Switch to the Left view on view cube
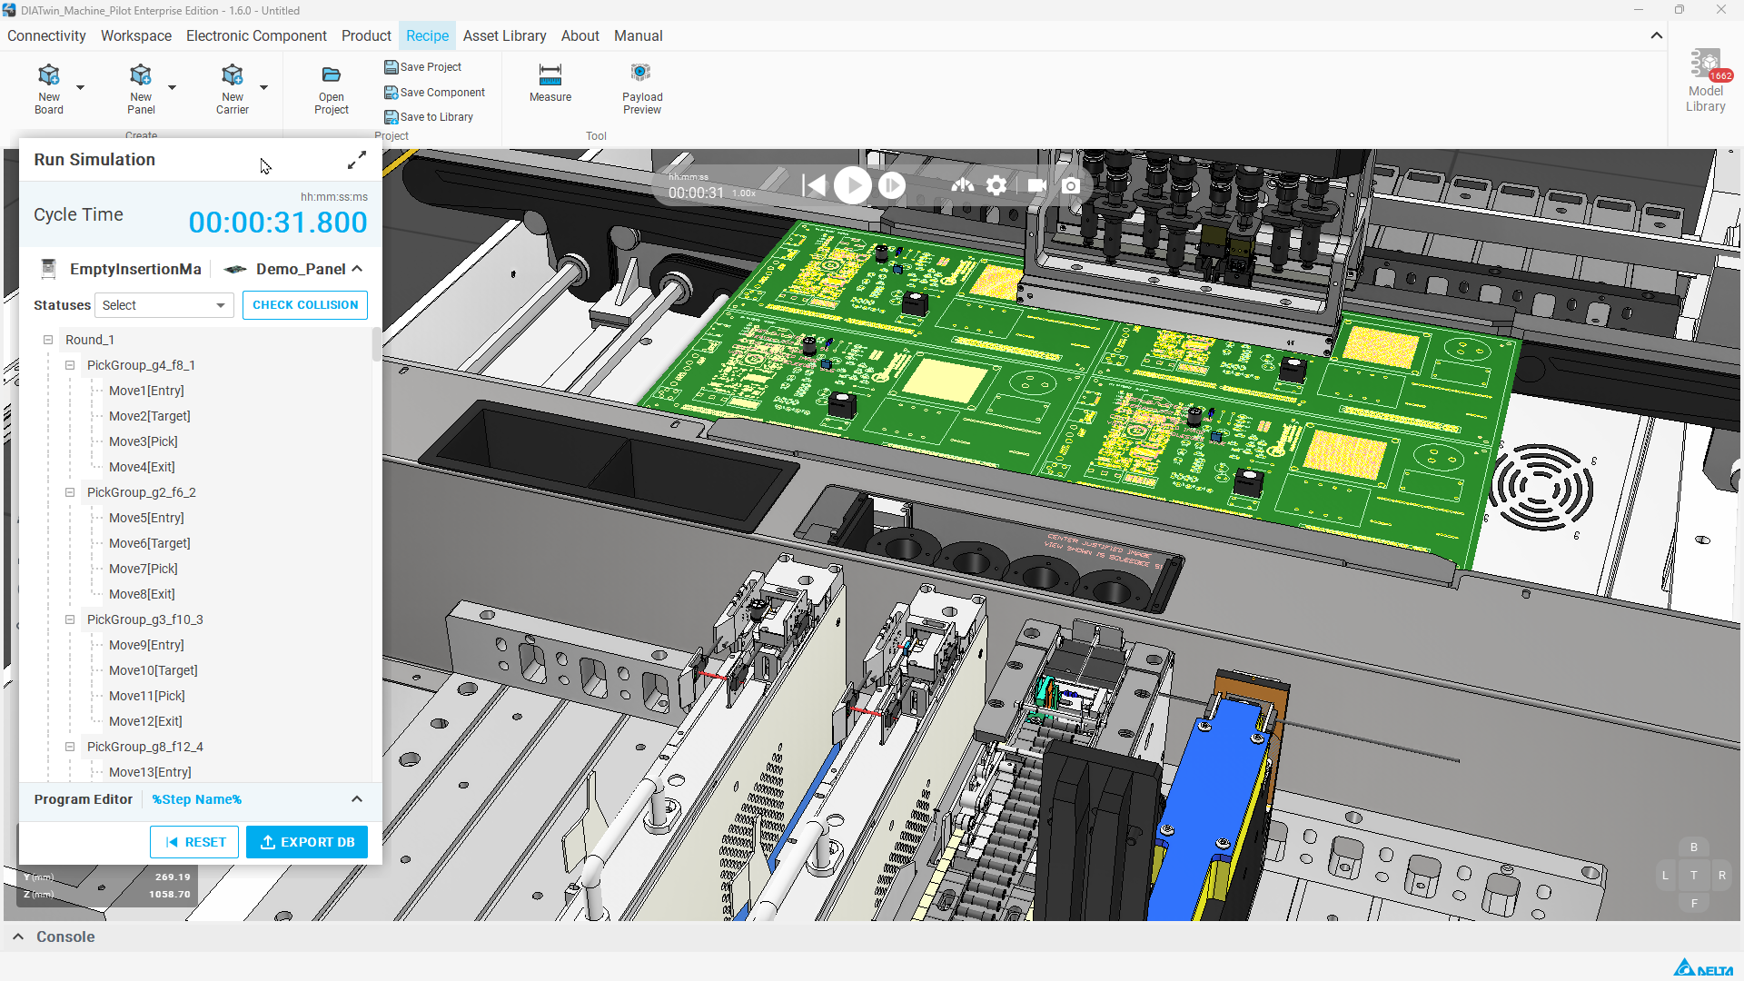 (x=1665, y=876)
